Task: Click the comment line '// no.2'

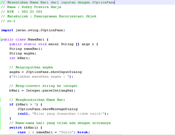Action: [8, 21]
